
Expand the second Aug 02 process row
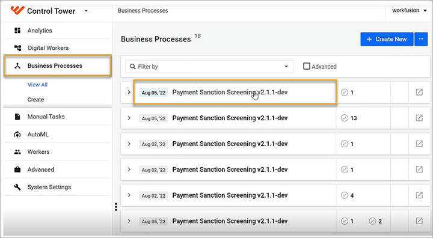(x=129, y=169)
